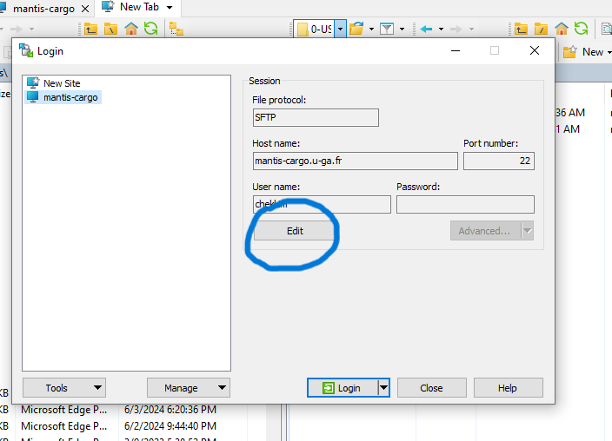Click the directory tree icon in toolbar
Screen dimensions: 612x441
click(176, 29)
